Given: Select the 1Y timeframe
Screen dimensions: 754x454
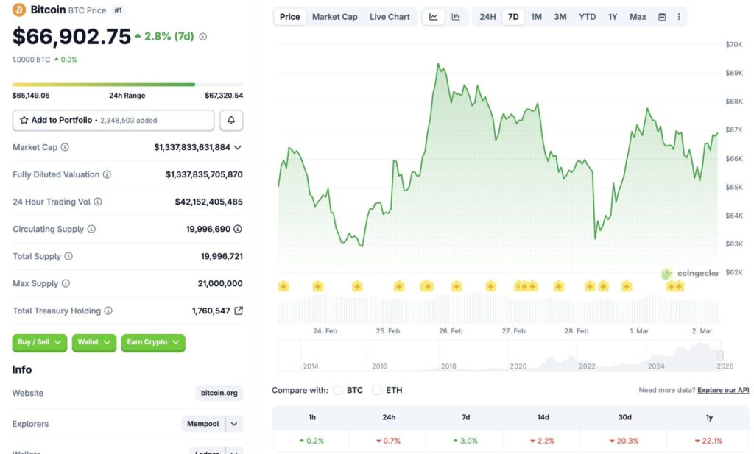Looking at the screenshot, I should tap(613, 16).
